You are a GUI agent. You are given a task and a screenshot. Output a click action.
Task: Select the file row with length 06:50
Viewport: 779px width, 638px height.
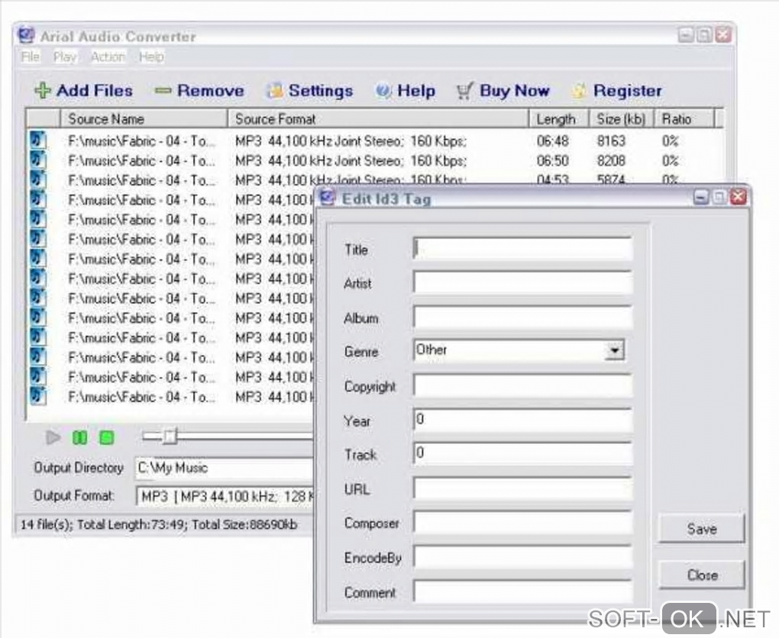point(374,161)
